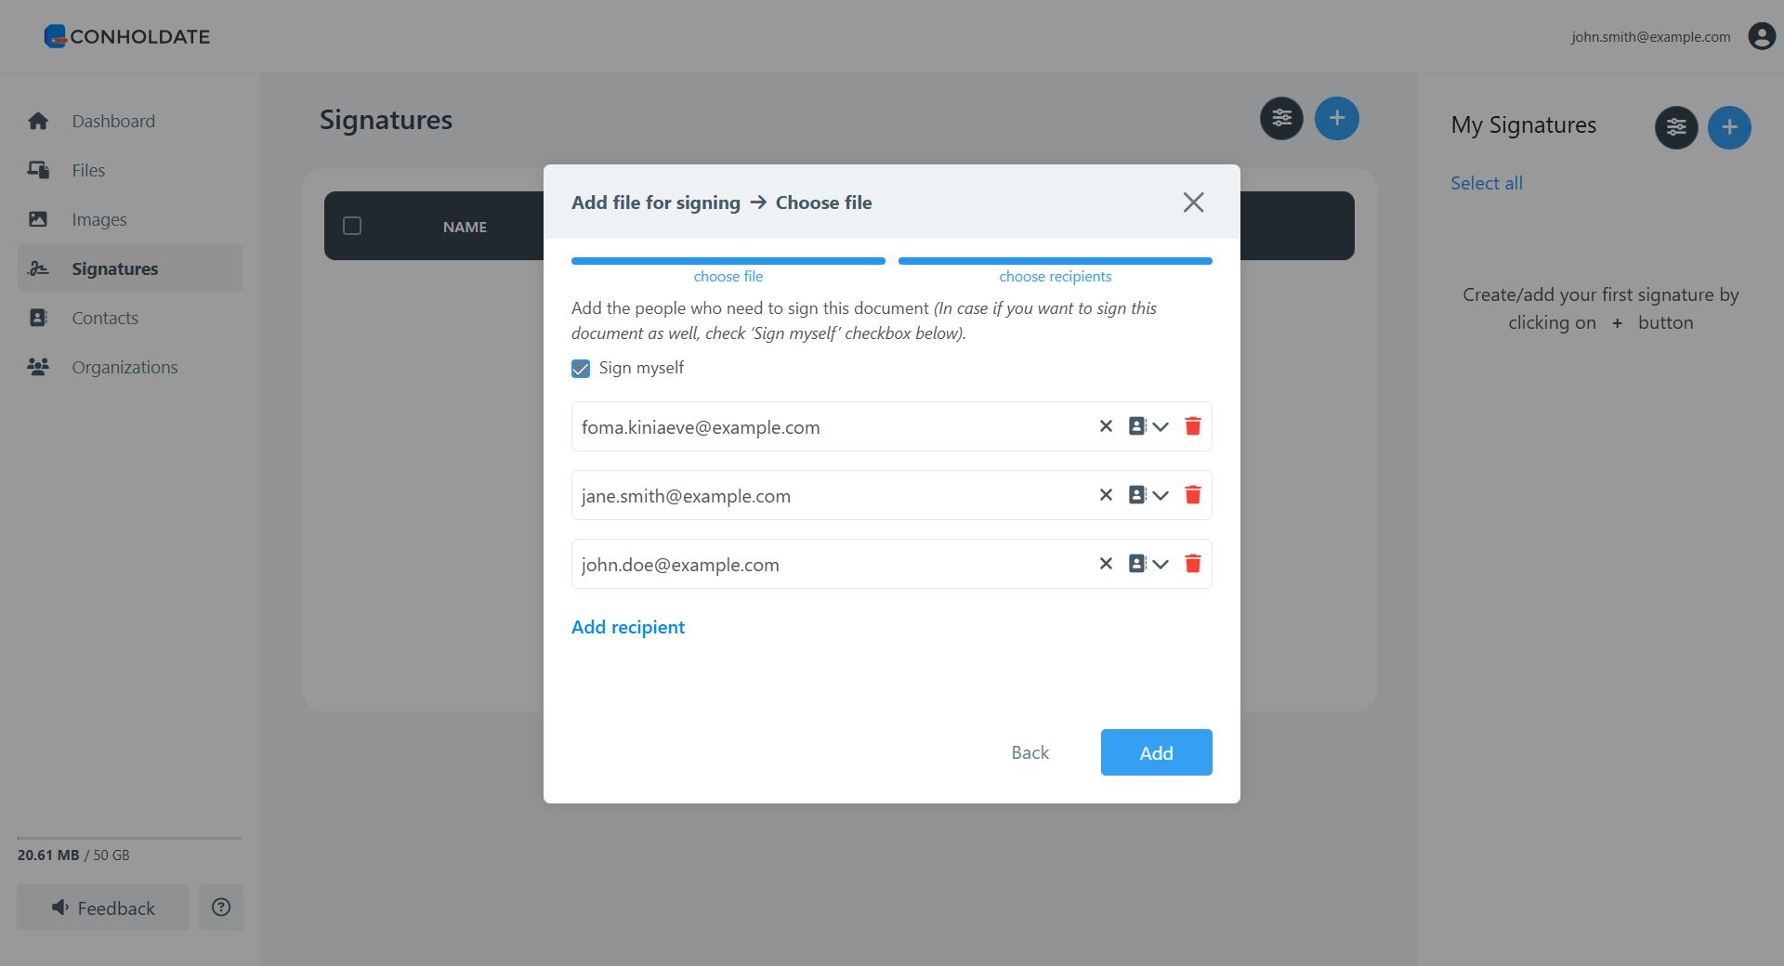Open contacts dropdown for john.doe@example.com
The width and height of the screenshot is (1784, 966).
pos(1148,564)
